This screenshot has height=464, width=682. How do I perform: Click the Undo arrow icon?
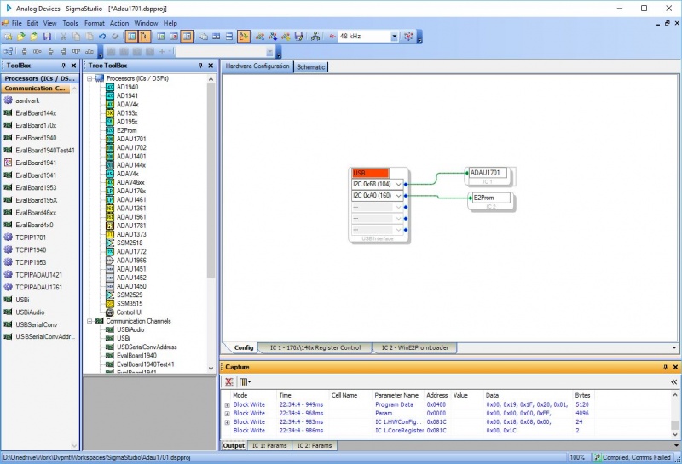(102, 37)
